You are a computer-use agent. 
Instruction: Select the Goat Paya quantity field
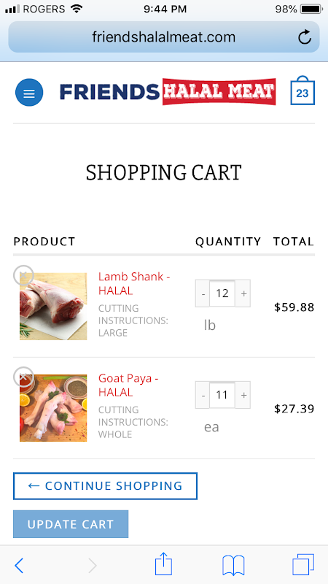(x=222, y=395)
